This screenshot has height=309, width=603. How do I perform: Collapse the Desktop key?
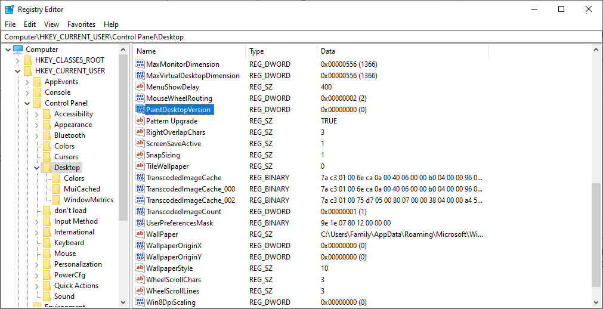[36, 168]
